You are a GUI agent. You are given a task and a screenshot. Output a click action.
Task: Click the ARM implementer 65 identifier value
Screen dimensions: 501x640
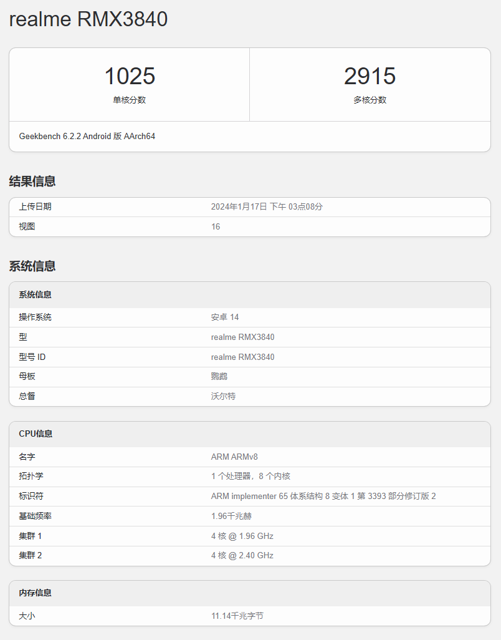(323, 497)
